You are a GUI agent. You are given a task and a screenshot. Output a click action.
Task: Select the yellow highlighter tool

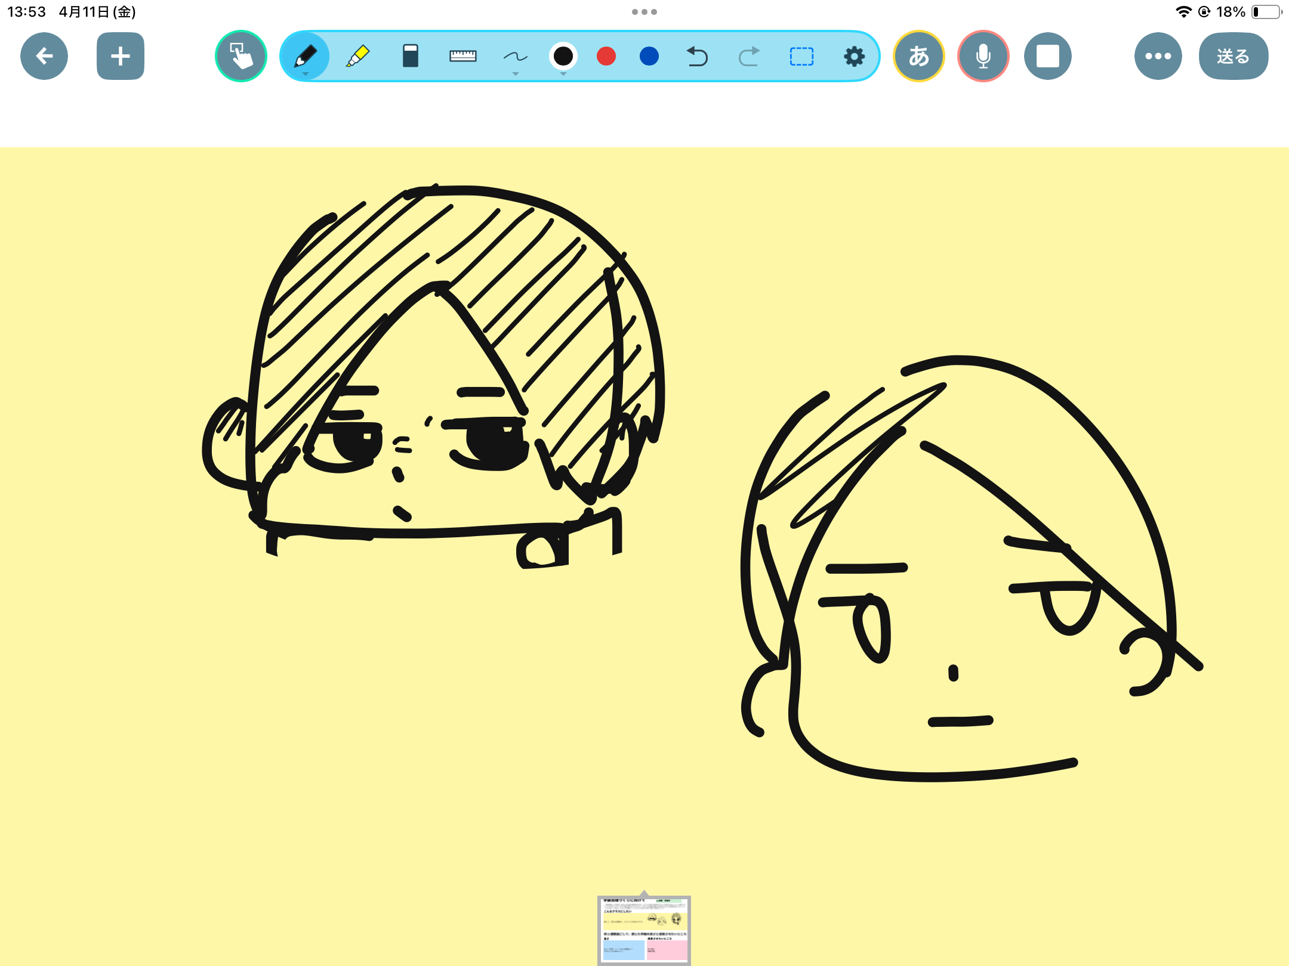coord(358,56)
